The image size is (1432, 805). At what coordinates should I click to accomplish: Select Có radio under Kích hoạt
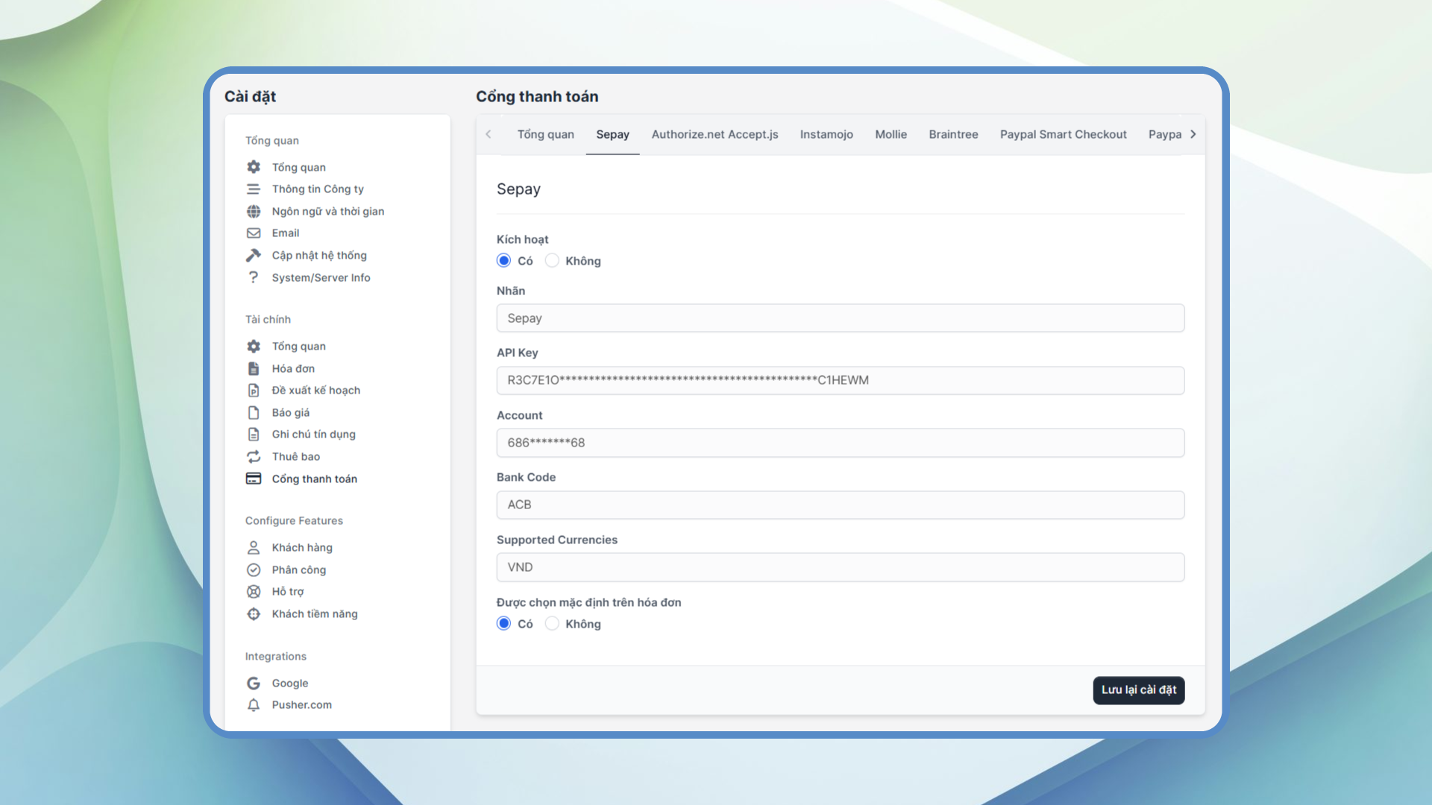tap(504, 261)
